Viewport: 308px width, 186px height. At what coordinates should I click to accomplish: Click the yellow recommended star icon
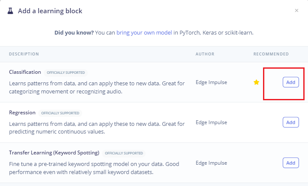pyautogui.click(x=256, y=82)
